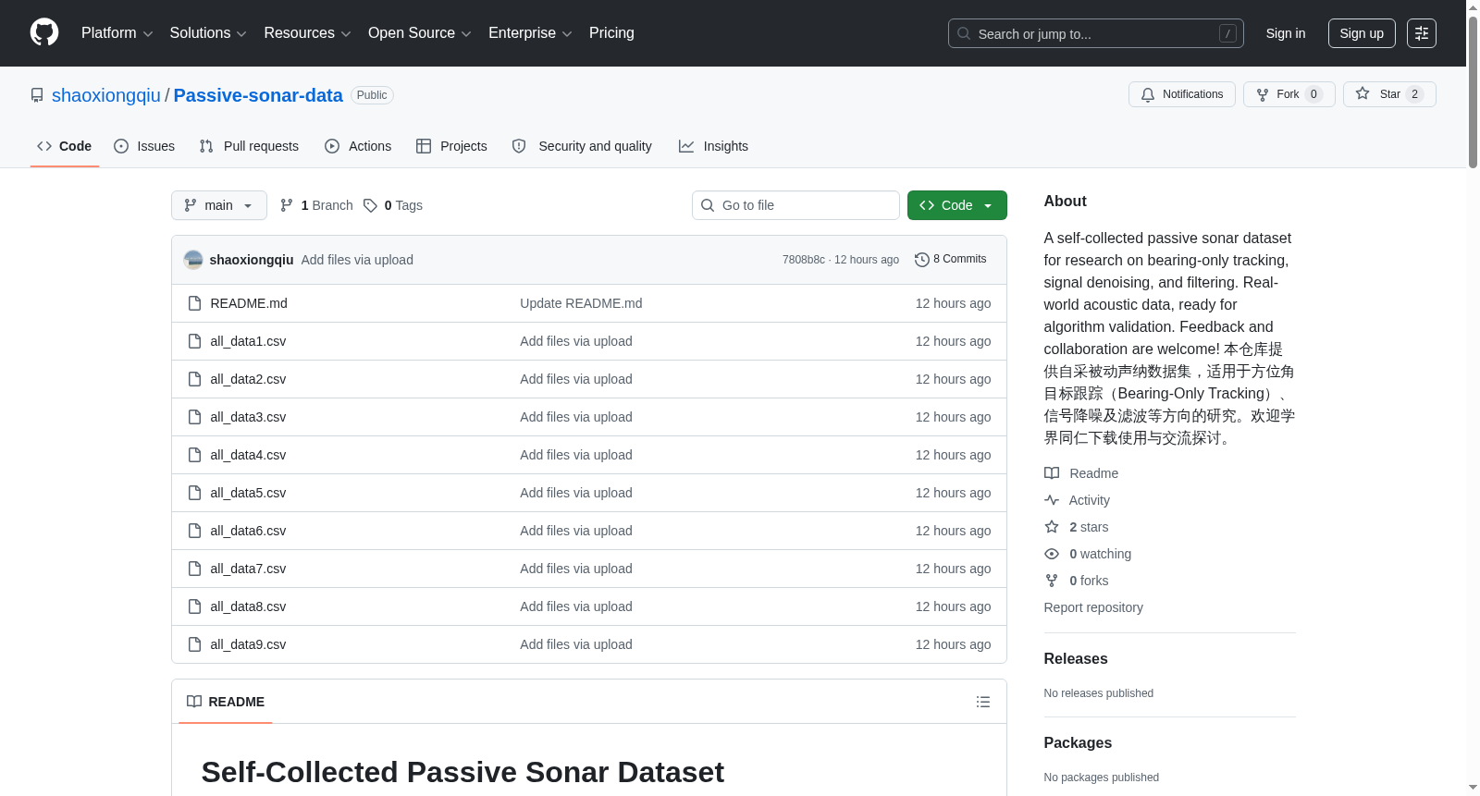This screenshot has width=1480, height=796.
Task: Click the star icon next to 2 stars
Action: [1052, 527]
